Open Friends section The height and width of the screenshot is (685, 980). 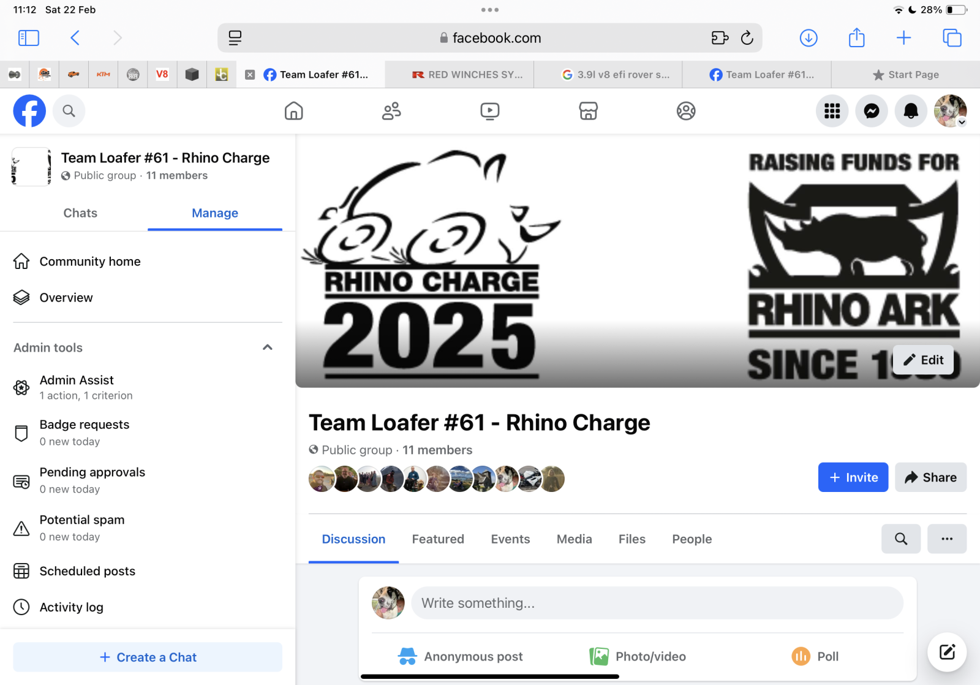pos(391,111)
